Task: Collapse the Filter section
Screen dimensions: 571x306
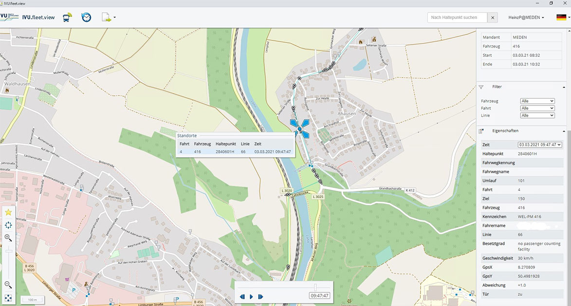Action: click(x=564, y=87)
